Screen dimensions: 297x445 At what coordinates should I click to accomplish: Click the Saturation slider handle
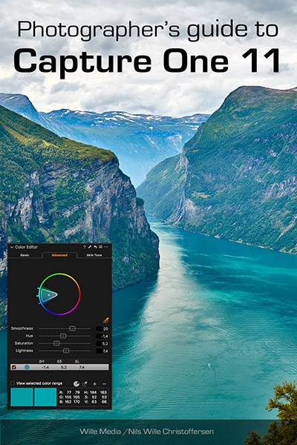click(56, 343)
